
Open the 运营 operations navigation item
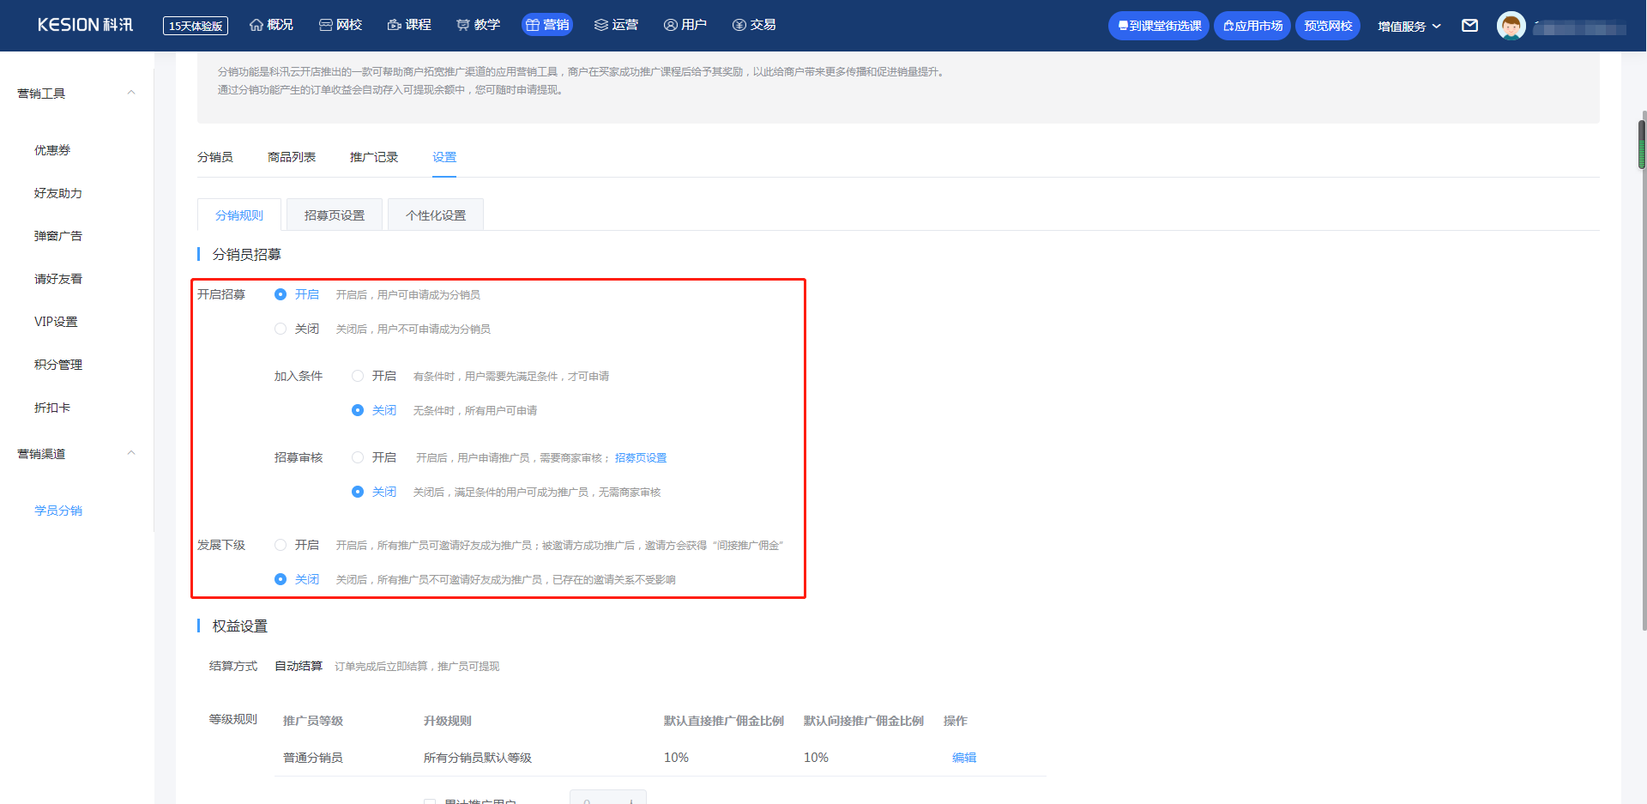pyautogui.click(x=616, y=25)
